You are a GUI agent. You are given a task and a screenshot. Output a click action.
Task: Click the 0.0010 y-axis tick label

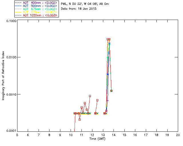(11, 94)
